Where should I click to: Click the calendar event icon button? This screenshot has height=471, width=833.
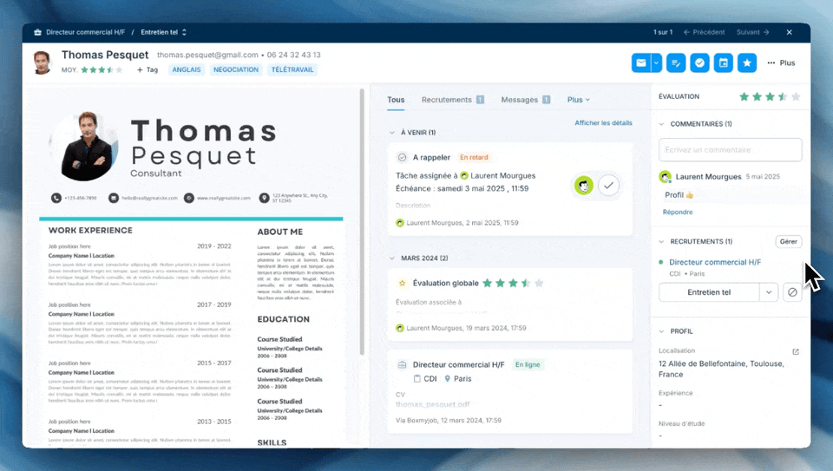pos(724,62)
